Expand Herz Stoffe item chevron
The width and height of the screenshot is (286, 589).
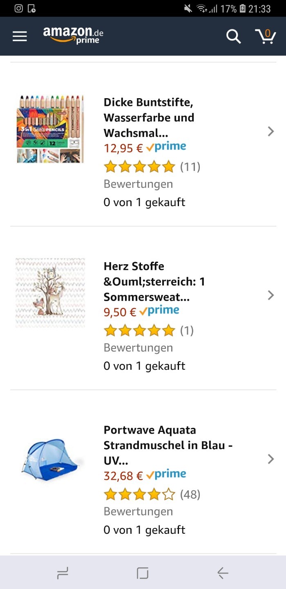click(x=270, y=295)
